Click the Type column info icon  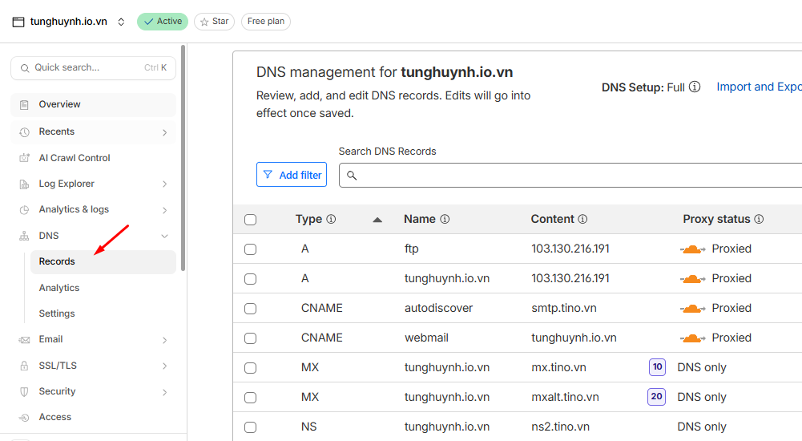(332, 219)
